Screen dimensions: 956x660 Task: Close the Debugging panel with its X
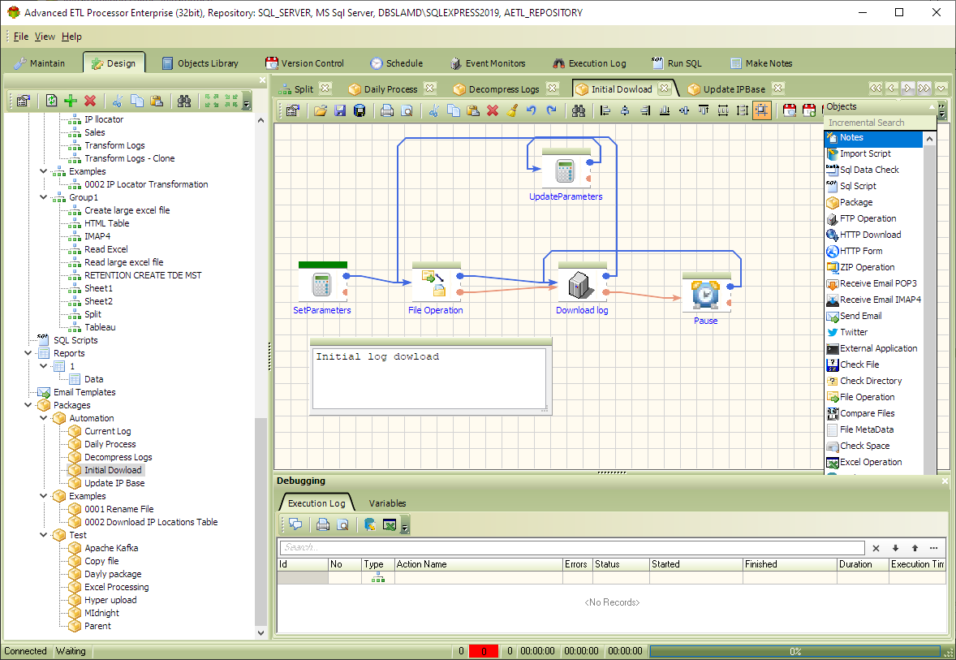(x=945, y=481)
